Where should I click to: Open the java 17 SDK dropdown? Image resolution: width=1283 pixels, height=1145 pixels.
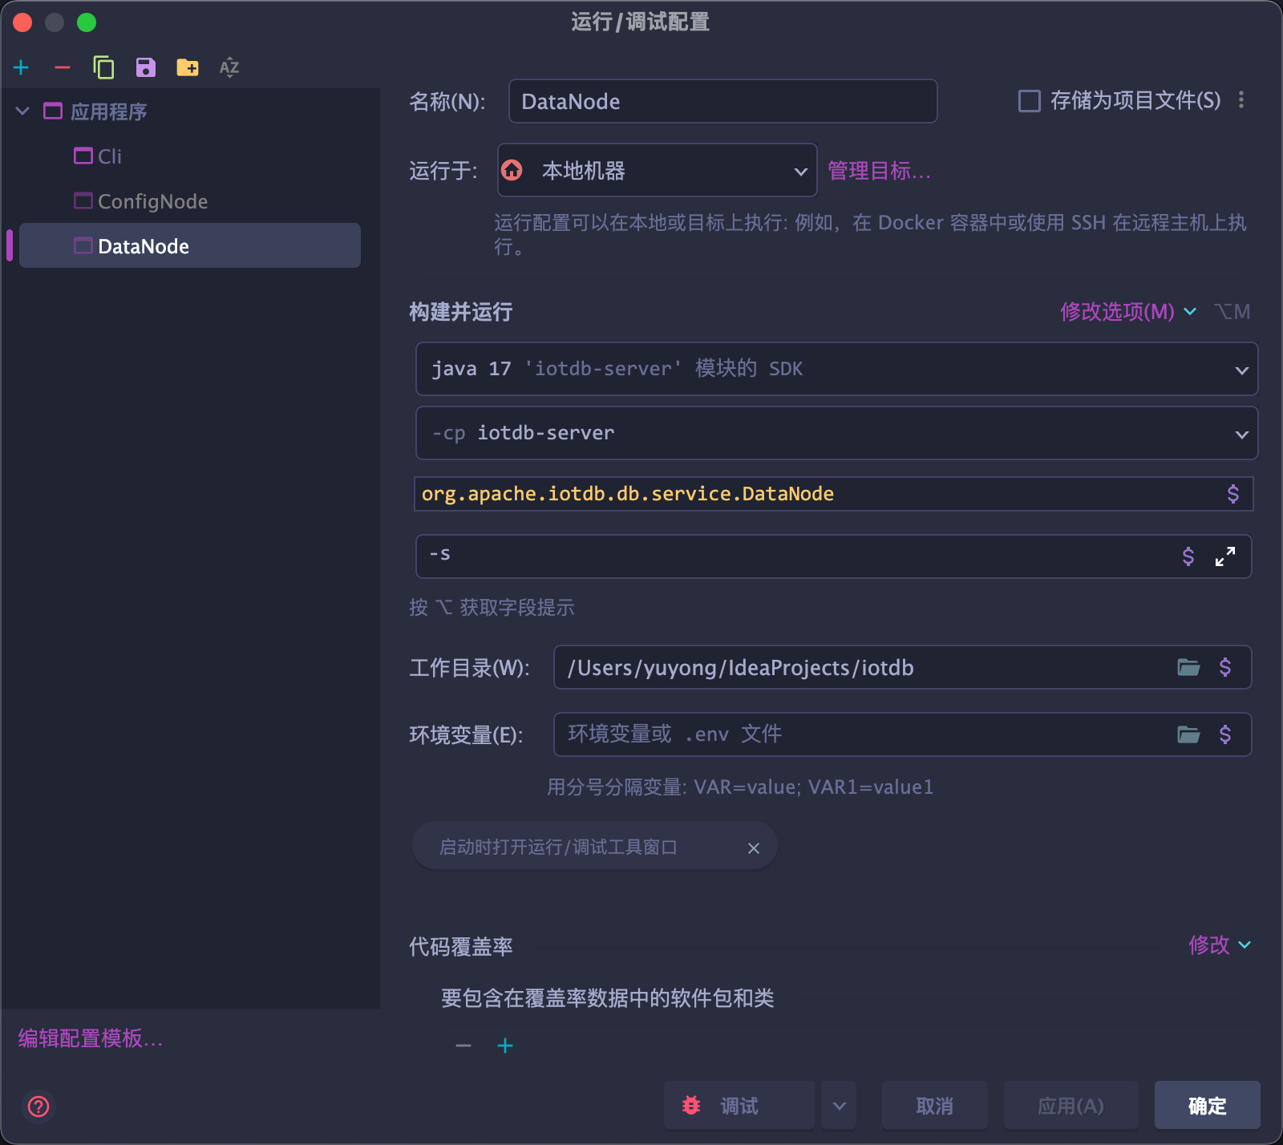coord(836,369)
